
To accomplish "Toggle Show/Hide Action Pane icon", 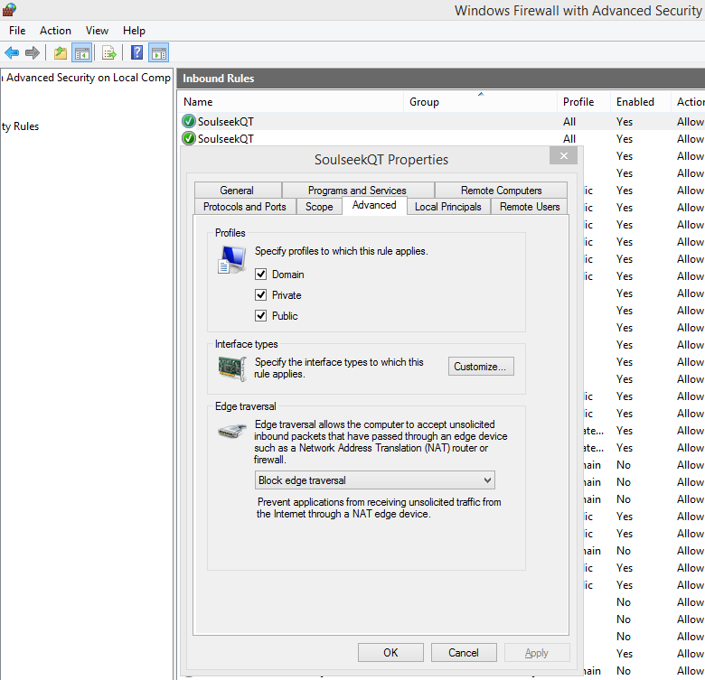I will 159,53.
